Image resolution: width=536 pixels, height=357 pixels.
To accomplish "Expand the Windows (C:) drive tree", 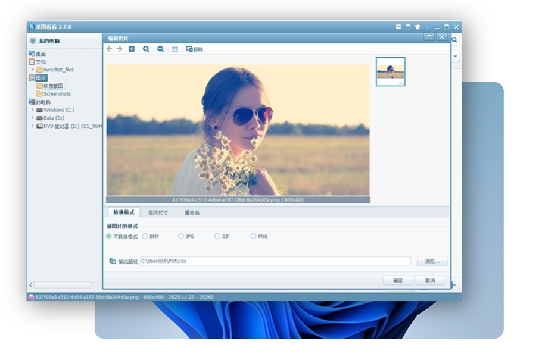I will pos(33,110).
